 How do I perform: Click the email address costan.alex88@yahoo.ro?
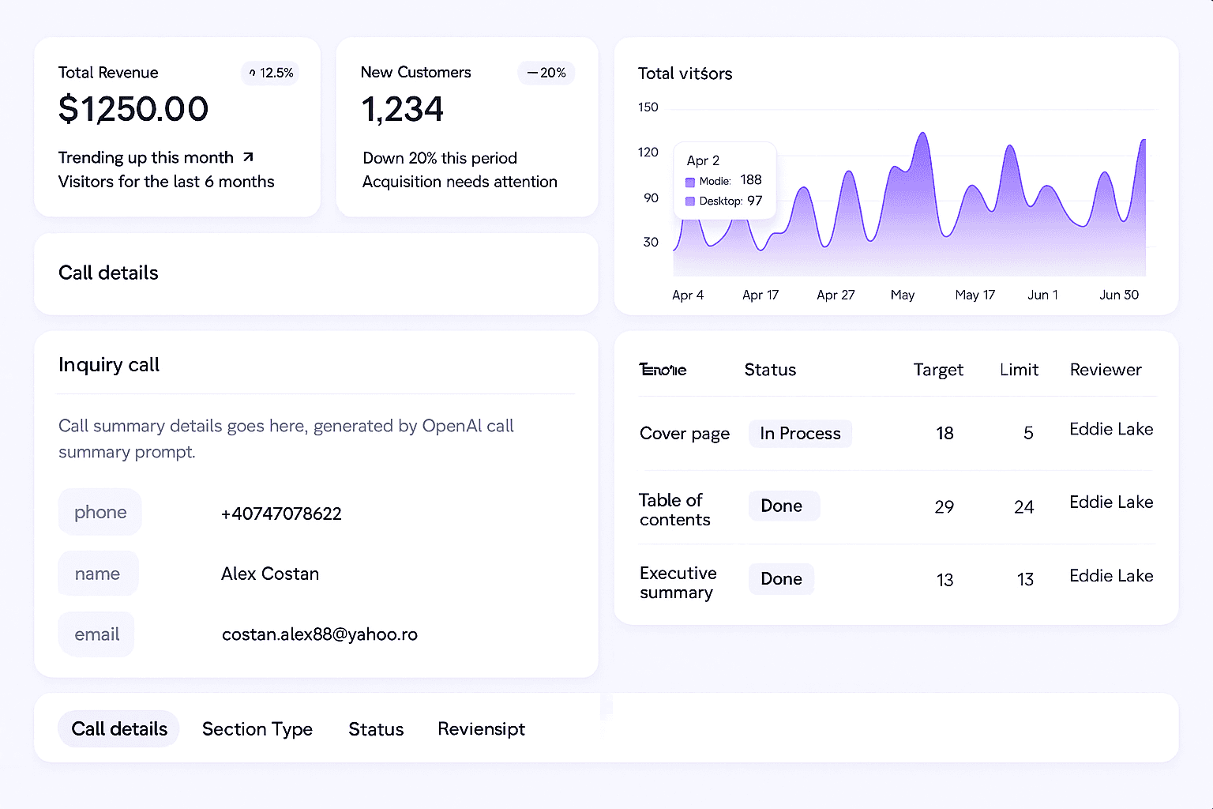[x=319, y=634]
